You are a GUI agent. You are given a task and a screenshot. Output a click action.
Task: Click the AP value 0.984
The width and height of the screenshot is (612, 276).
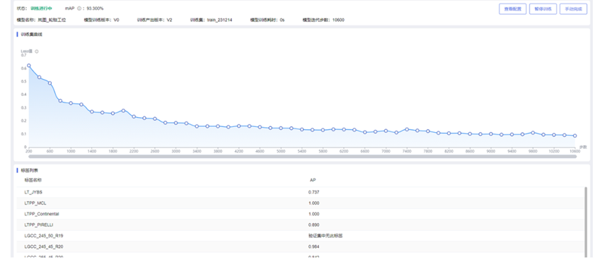314,246
